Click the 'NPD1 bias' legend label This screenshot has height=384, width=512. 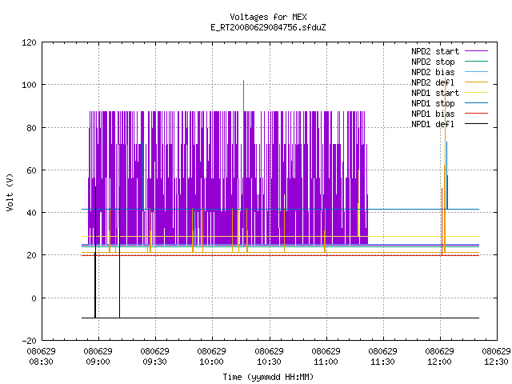tap(433, 114)
